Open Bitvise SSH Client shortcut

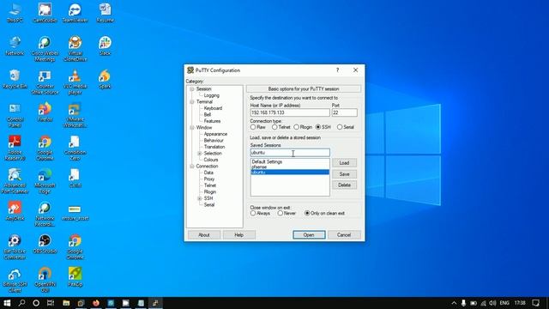point(15,280)
